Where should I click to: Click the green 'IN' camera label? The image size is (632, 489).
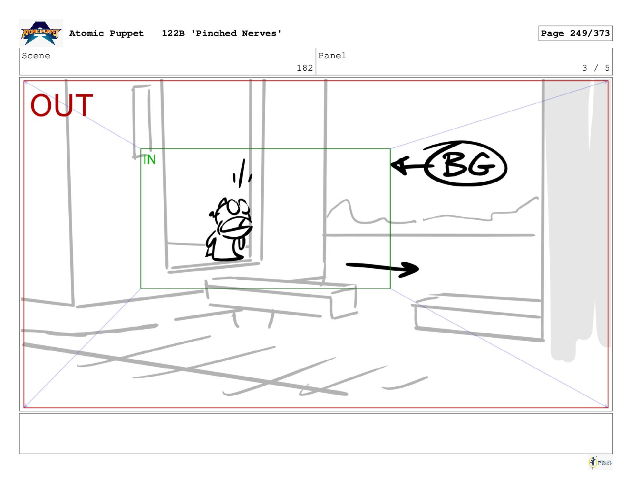click(149, 160)
